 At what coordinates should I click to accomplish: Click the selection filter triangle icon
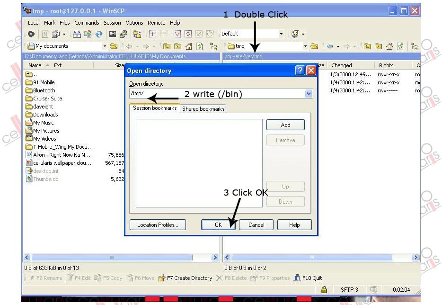(177, 34)
